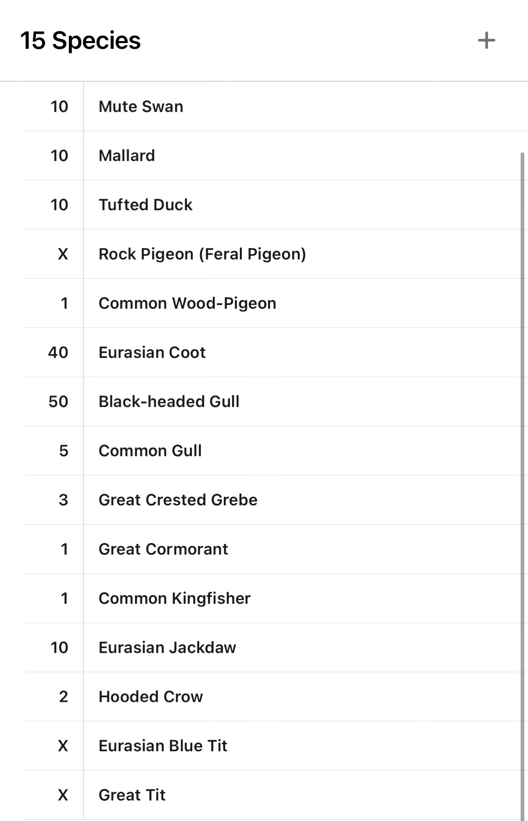
Task: Open Common Kingfisher species entry
Action: point(174,599)
